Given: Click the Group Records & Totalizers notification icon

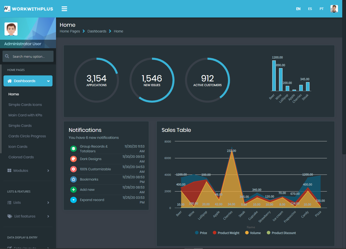Looking at the screenshot, I should [x=73, y=149].
